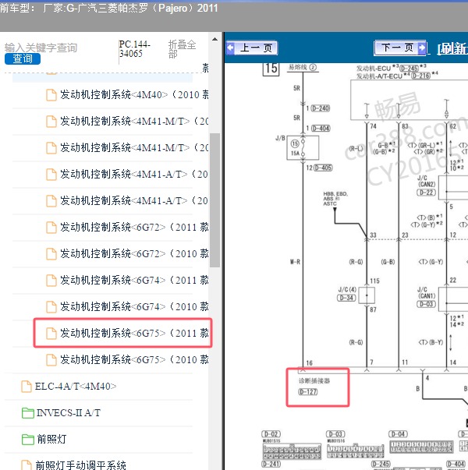Click the left arrow icon on 上一页
Viewport: 468px width, 470px height.
click(231, 48)
